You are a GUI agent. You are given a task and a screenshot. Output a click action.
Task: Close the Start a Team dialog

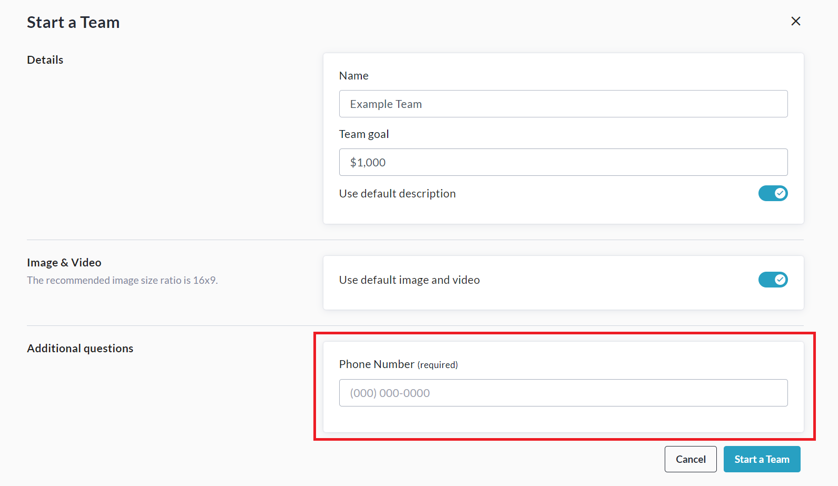pyautogui.click(x=795, y=21)
